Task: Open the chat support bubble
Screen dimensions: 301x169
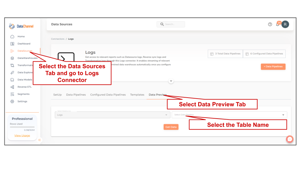Action: [290, 139]
